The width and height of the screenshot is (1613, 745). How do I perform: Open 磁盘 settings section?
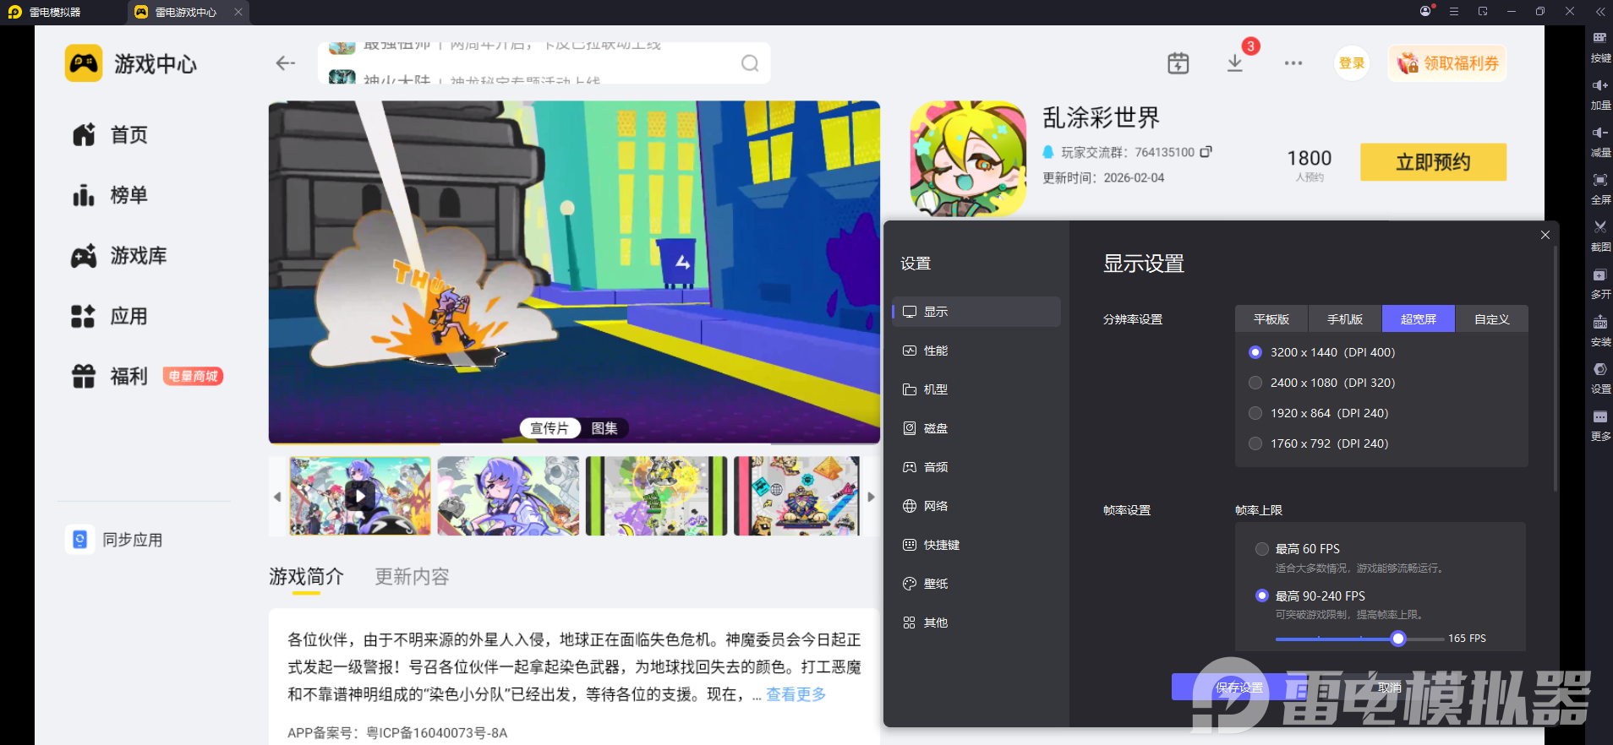pos(976,428)
